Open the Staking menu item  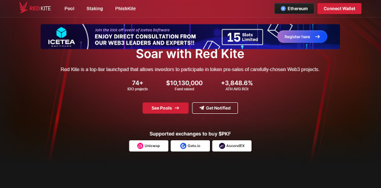pyautogui.click(x=95, y=8)
